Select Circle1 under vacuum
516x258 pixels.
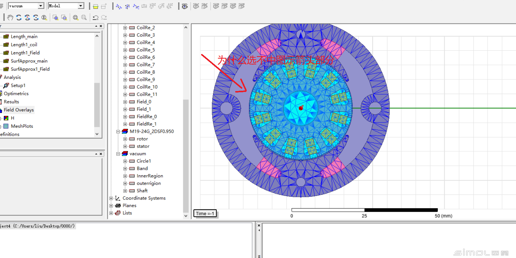[144, 161]
